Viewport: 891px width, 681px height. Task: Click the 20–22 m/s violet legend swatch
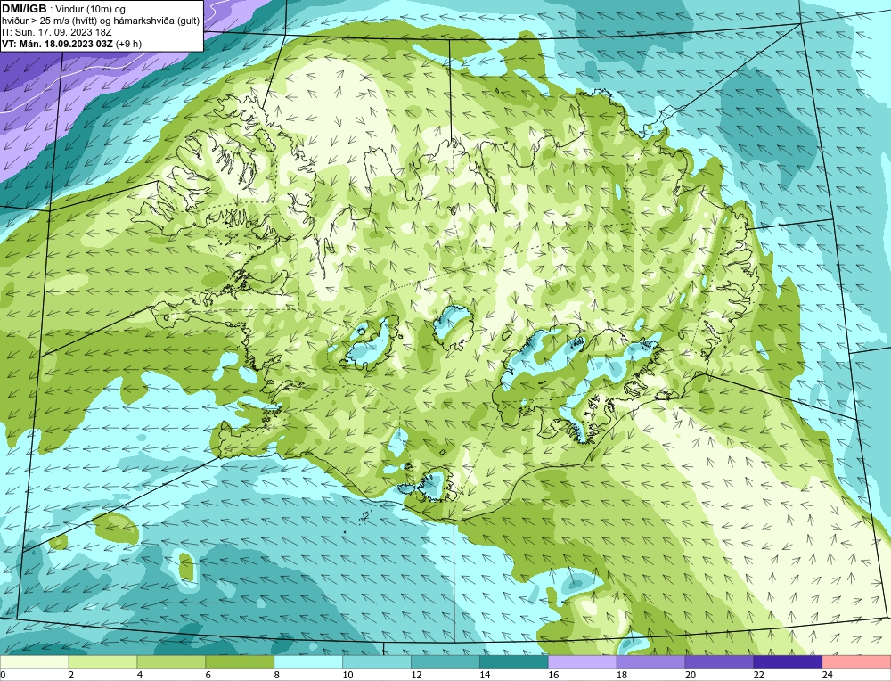[x=719, y=661]
